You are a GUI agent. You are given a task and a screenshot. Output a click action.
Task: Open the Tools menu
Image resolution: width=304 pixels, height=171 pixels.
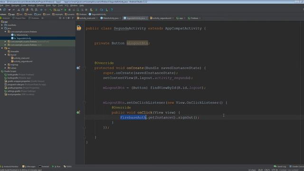pyautogui.click(x=60, y=5)
